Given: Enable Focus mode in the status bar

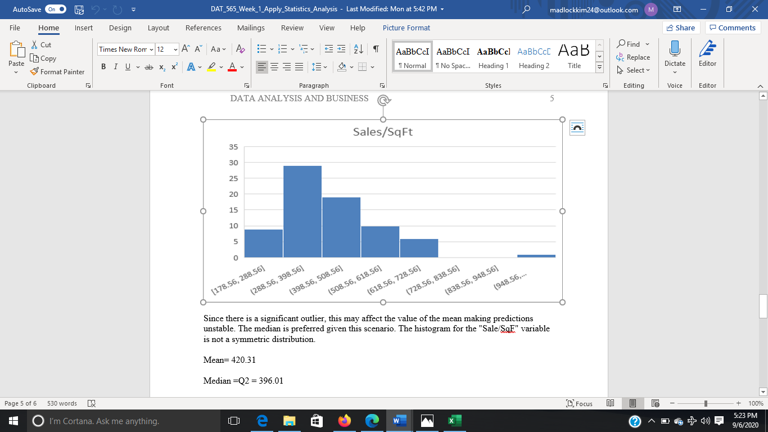Looking at the screenshot, I should 580,403.
